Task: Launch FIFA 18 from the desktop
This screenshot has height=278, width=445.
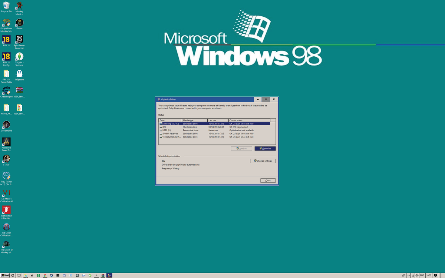Action: click(x=6, y=39)
